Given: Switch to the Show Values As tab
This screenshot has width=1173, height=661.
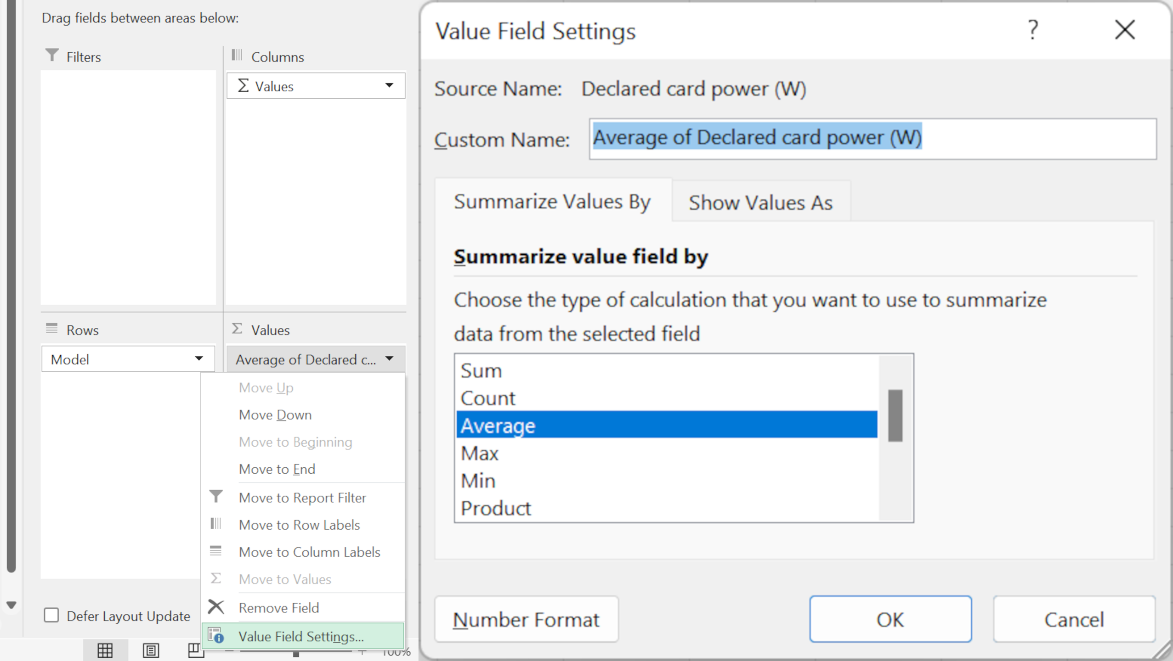Looking at the screenshot, I should (760, 202).
